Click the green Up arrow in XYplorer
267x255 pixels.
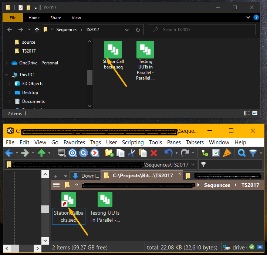[x=41, y=153]
